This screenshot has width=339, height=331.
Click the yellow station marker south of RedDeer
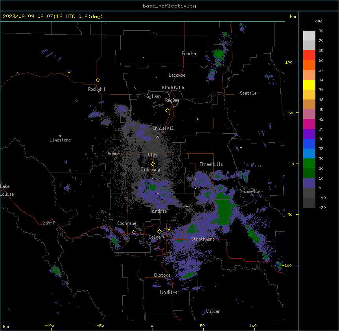pyautogui.click(x=167, y=110)
